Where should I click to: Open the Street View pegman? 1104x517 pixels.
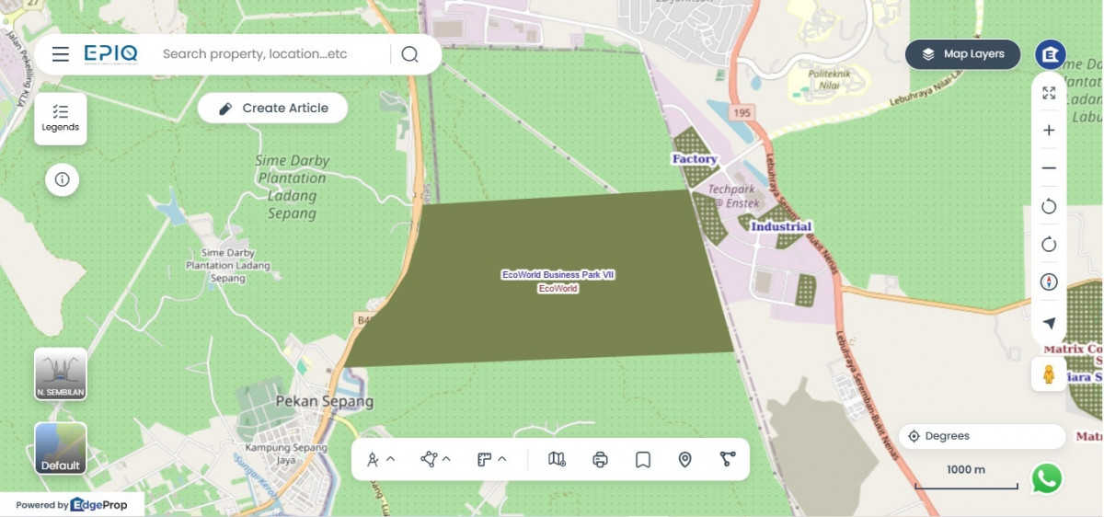pos(1049,374)
